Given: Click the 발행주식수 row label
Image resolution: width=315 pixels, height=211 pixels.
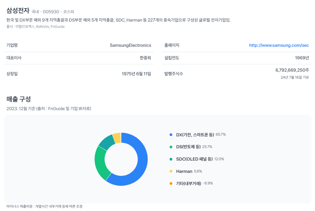Looking at the screenshot, I should coord(174,74).
